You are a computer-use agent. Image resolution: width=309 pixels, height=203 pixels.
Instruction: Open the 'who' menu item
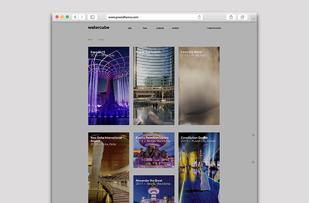[130, 28]
